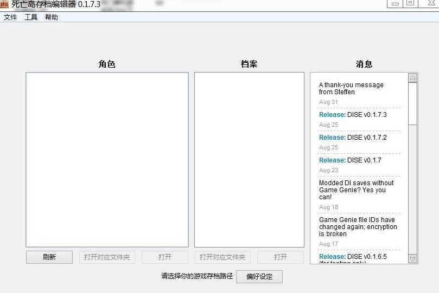Viewport: 439px width, 293px height.
Task: Click the 'Aug 23' date text
Action: tap(328, 170)
